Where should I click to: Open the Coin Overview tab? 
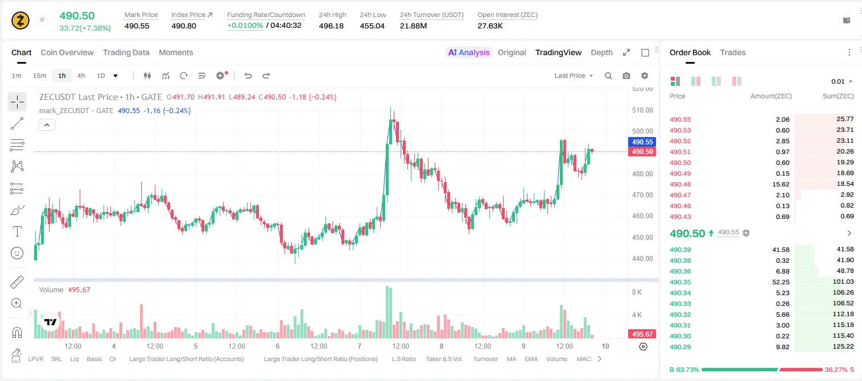coord(67,52)
